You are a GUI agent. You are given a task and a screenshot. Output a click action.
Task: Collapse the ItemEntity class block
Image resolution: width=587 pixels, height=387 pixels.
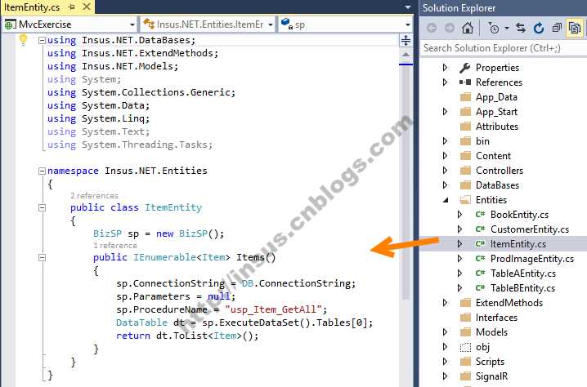click(x=43, y=207)
